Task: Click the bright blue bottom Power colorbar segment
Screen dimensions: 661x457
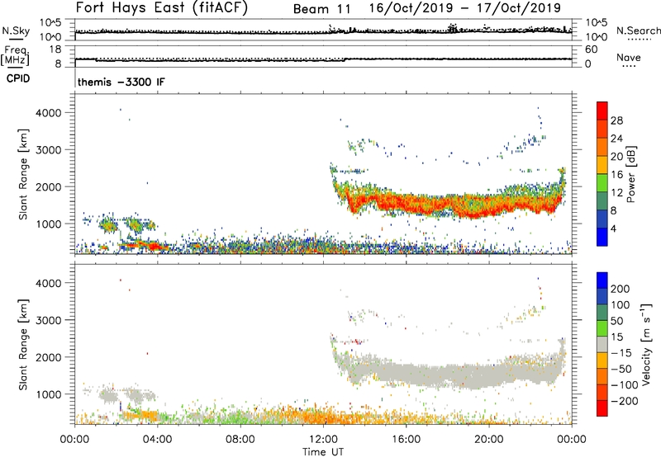Action: (602, 237)
